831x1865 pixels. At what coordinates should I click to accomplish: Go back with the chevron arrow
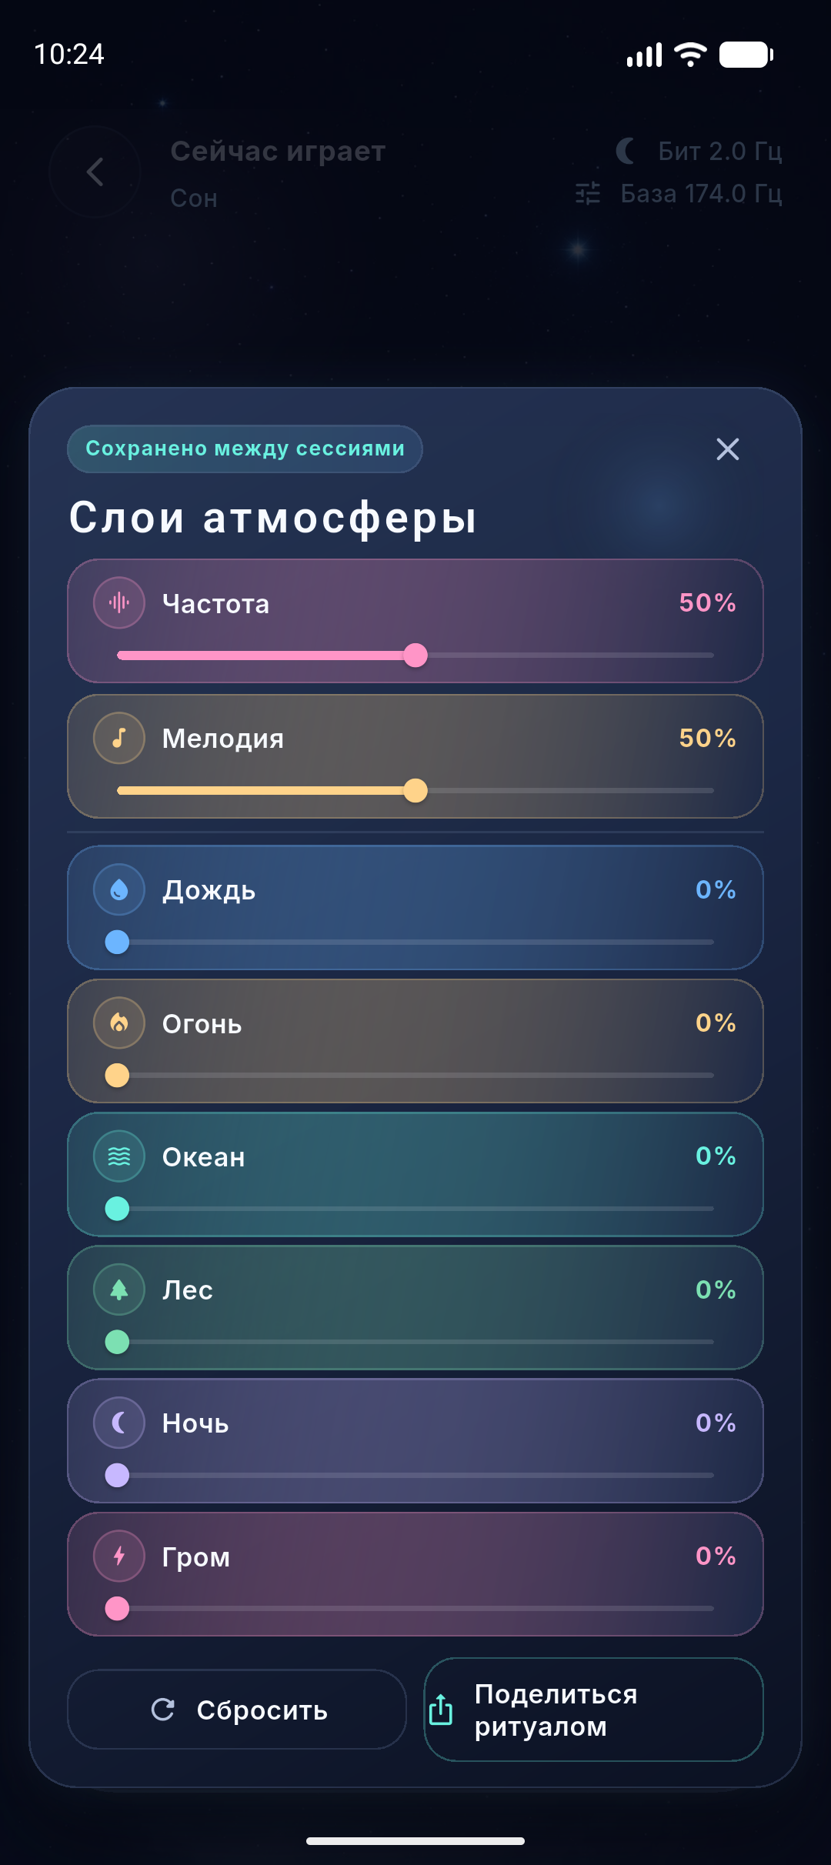coord(95,172)
